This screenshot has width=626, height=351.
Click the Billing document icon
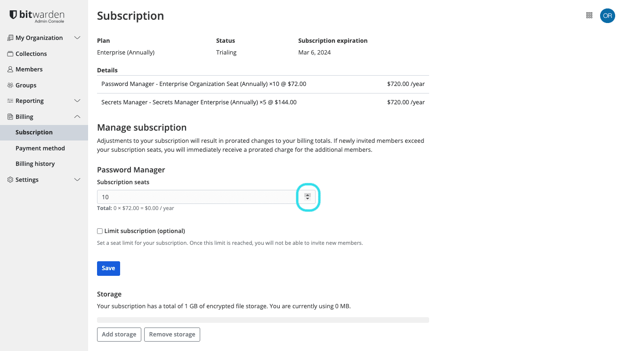[x=10, y=117]
